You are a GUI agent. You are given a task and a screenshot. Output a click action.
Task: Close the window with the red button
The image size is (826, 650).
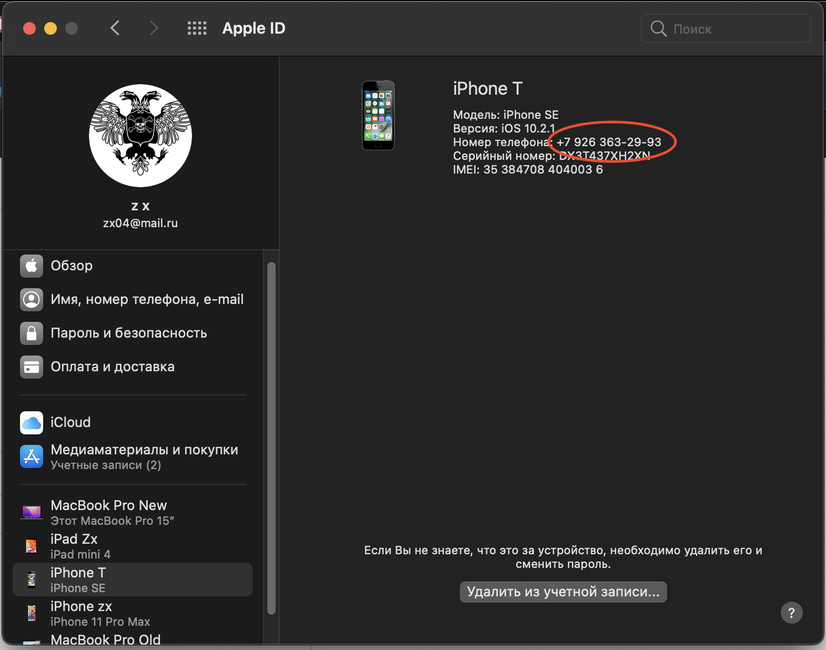click(x=29, y=28)
